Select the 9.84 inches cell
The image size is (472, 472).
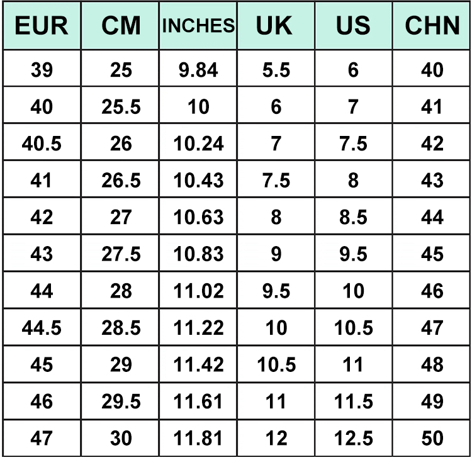tap(198, 70)
